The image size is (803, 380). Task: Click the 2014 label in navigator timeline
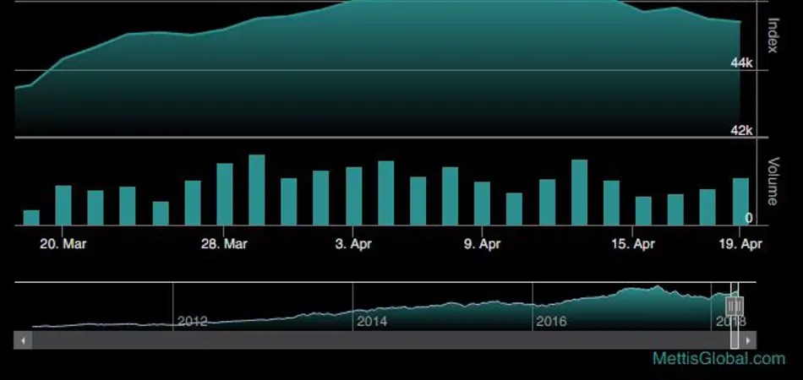tap(372, 321)
